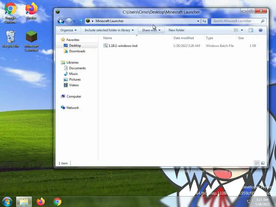Expand the address bar chevron before Minecraft Launcher
Viewport: 276px width, 207px height.
(93, 21)
